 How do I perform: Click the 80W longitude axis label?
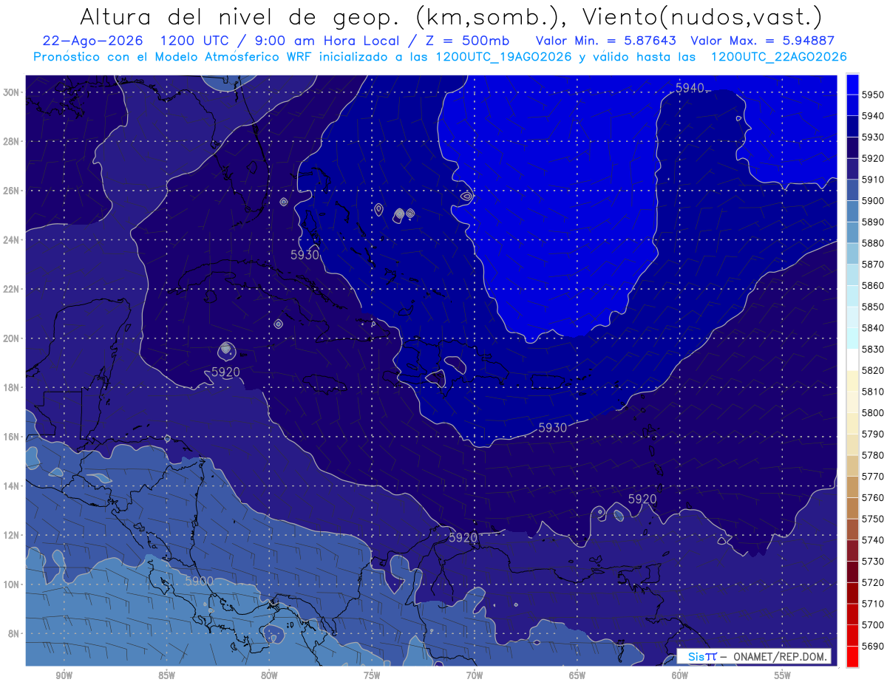click(269, 675)
